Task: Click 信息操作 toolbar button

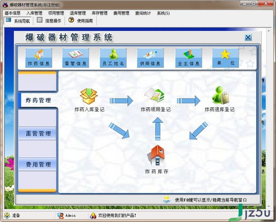Action: [49, 21]
